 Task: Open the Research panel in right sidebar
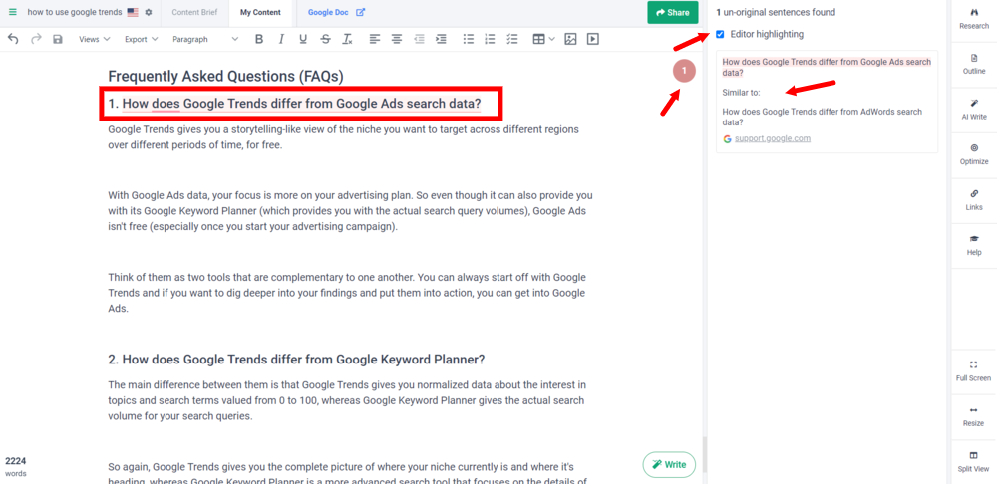pos(973,17)
